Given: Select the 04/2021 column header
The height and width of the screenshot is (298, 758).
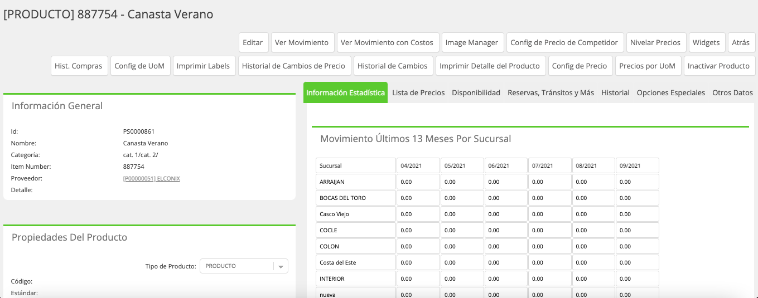Looking at the screenshot, I should (418, 165).
